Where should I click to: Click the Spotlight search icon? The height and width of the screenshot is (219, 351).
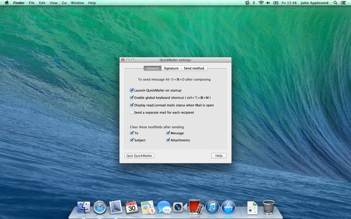point(336,3)
